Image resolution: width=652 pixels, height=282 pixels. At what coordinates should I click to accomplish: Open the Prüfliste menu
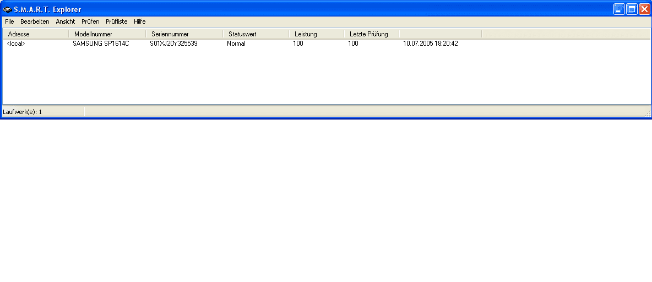coord(116,21)
